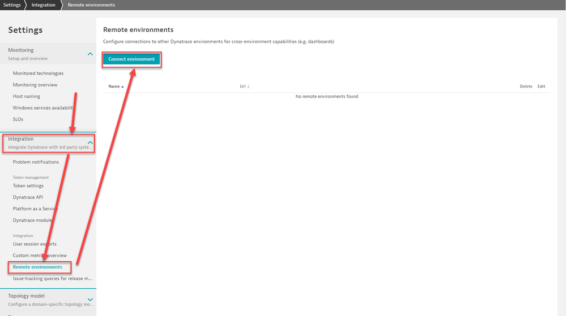Open Problem notifications
The height and width of the screenshot is (316, 566).
tap(36, 162)
